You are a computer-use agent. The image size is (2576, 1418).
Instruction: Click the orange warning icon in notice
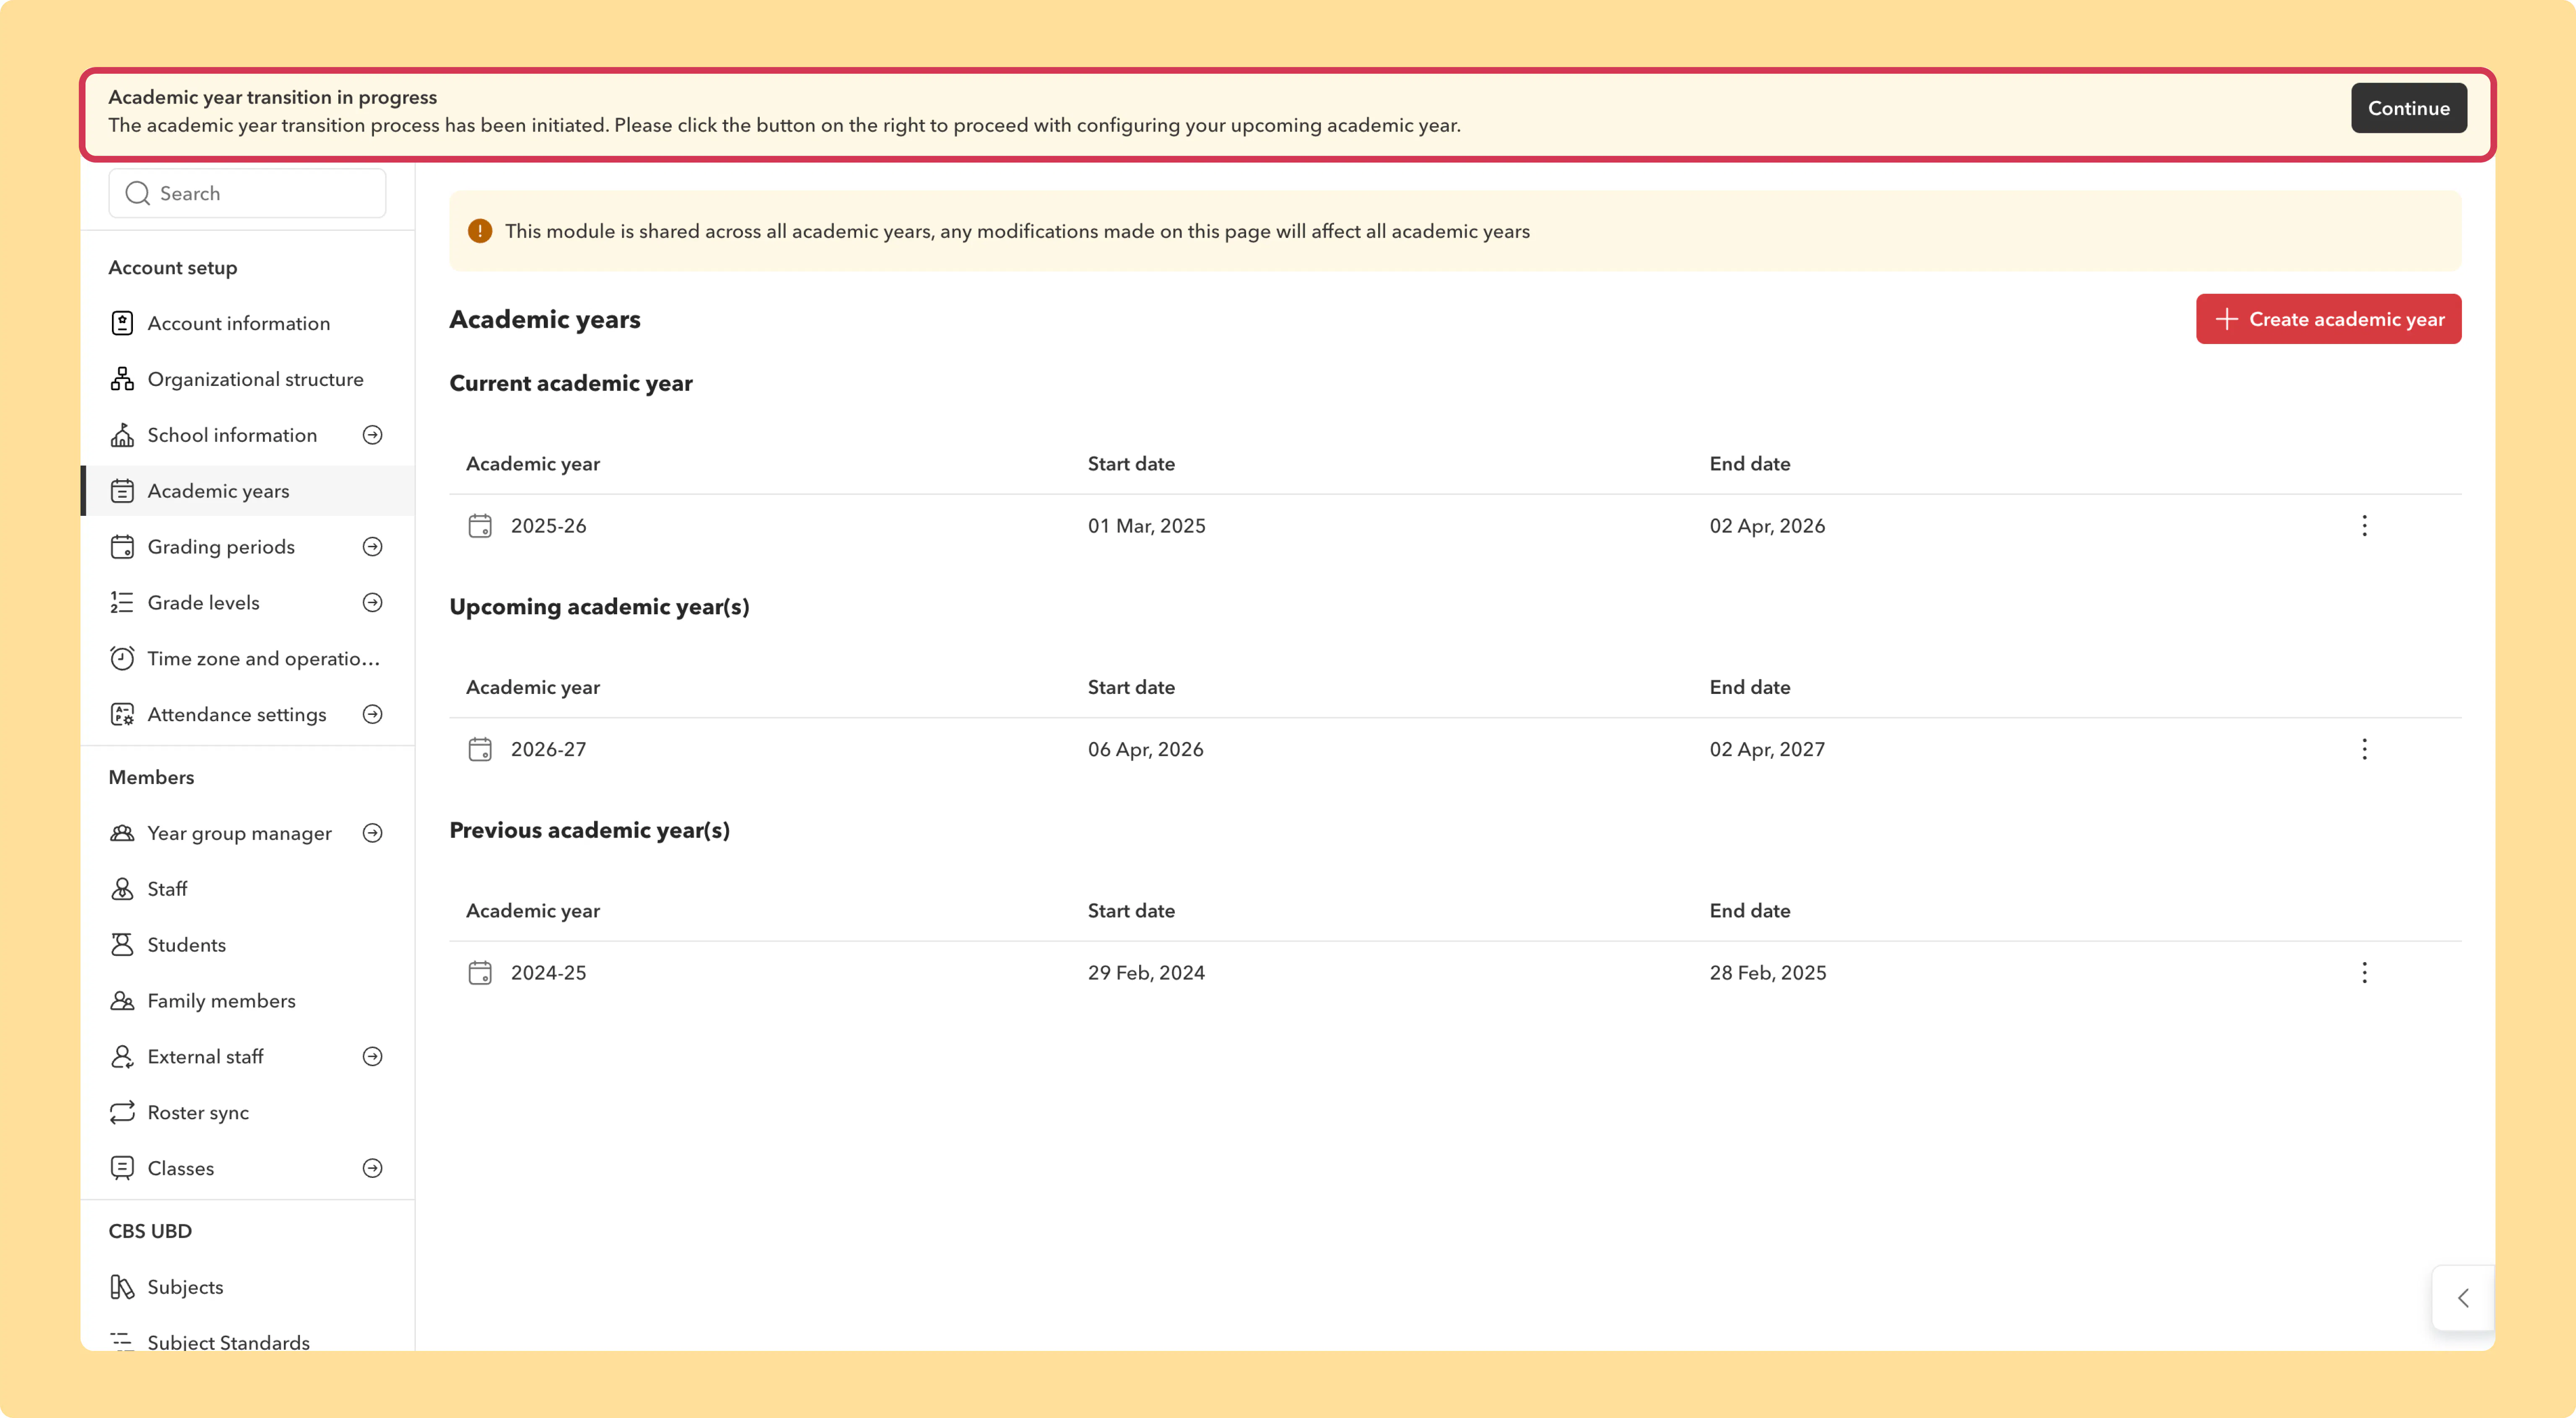480,231
